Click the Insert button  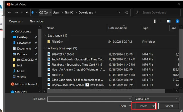[143, 106]
